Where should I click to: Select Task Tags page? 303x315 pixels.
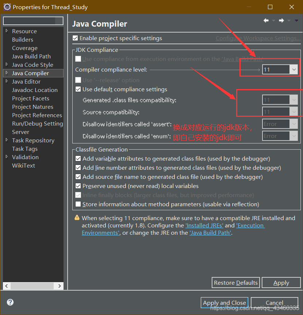pos(25,149)
